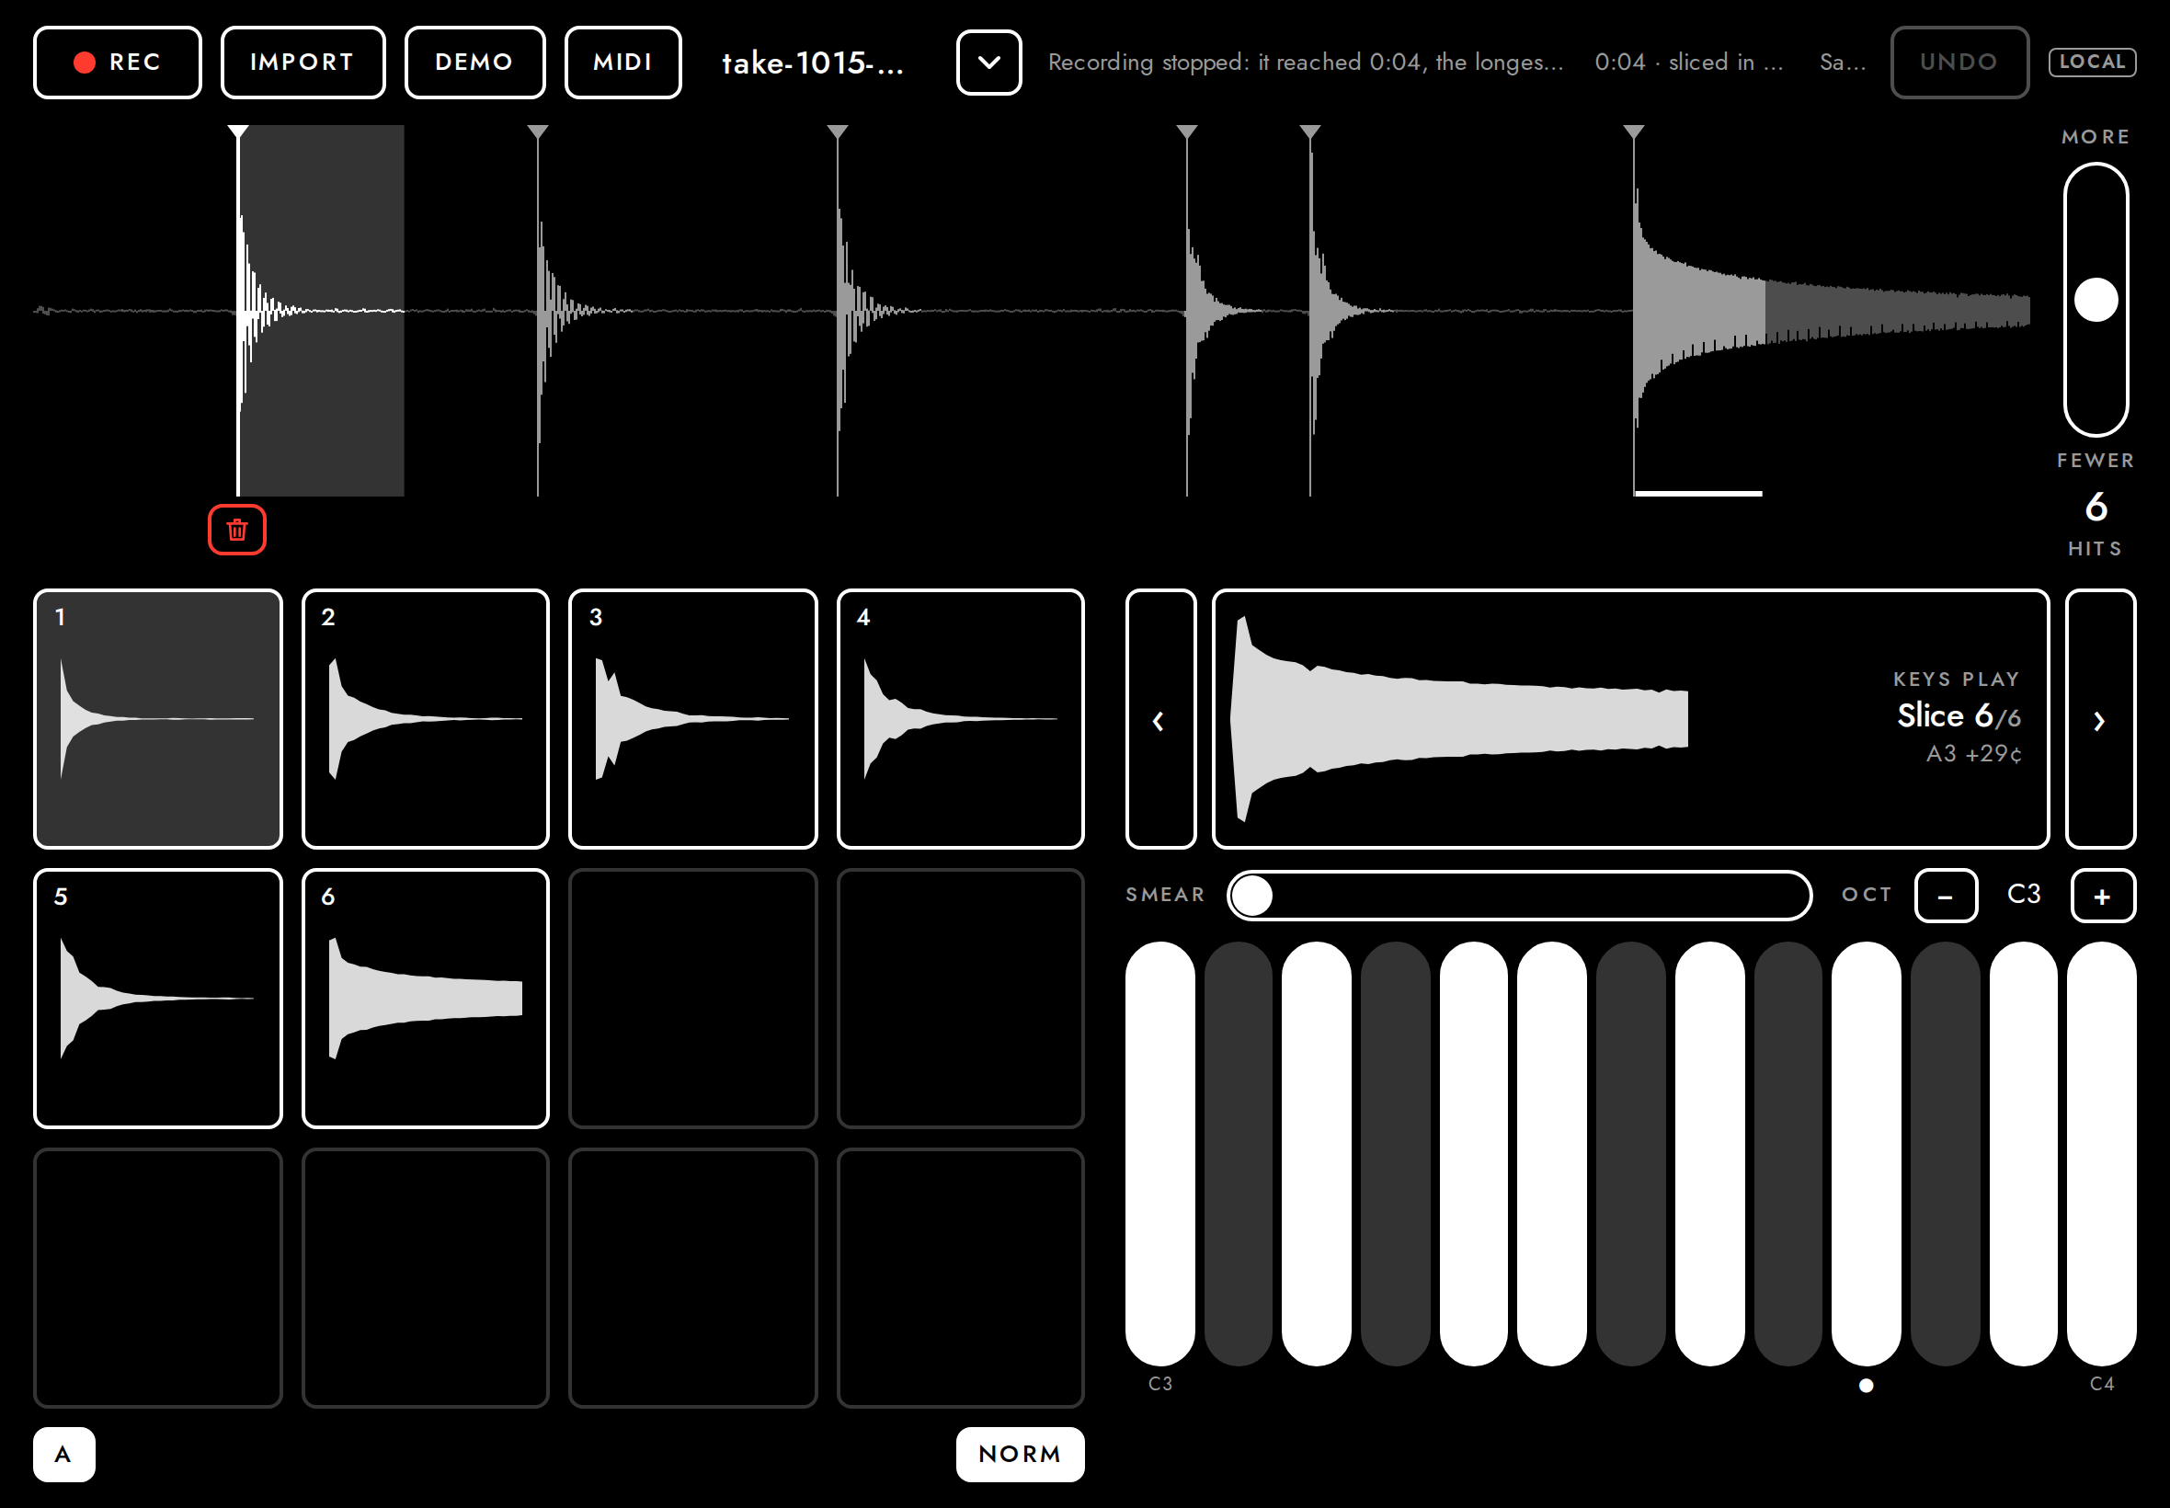Open the take-1015 file name
The image size is (2170, 1508).
tap(813, 63)
